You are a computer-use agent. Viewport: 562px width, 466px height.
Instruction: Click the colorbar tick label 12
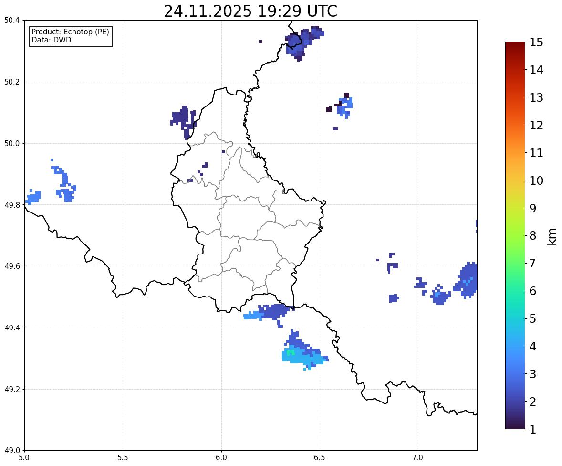tap(536, 125)
